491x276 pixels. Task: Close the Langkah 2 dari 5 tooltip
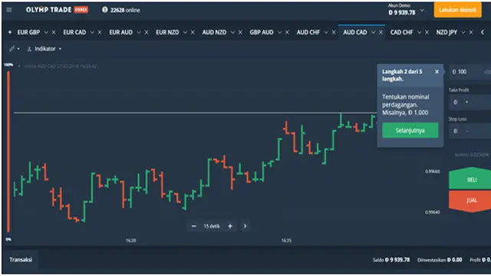(x=437, y=71)
